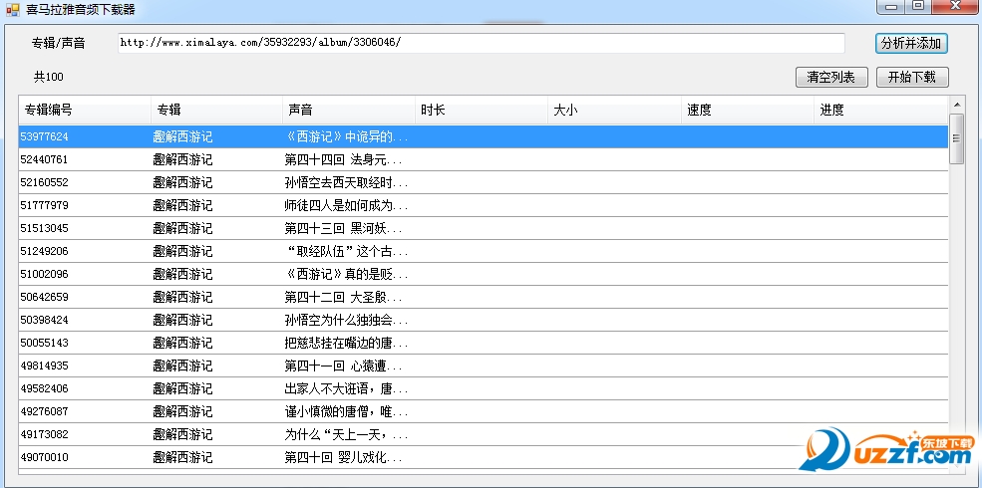Click track title 《西游记》真的是贬...
This screenshot has height=488, width=982.
point(346,274)
